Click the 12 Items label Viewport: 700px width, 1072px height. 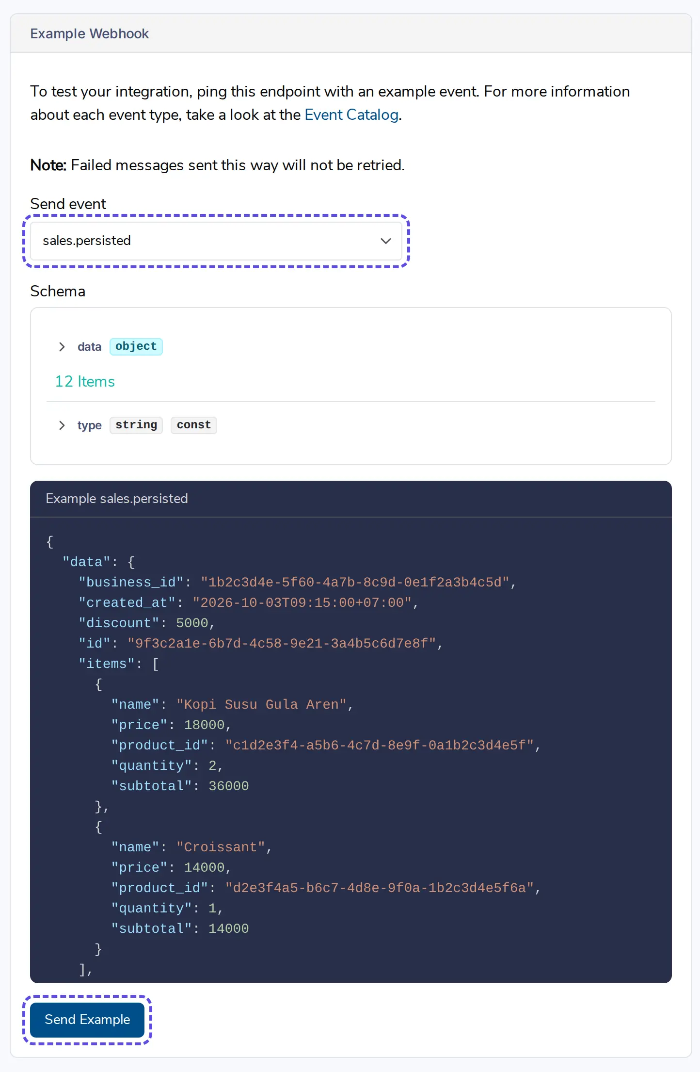tap(85, 382)
